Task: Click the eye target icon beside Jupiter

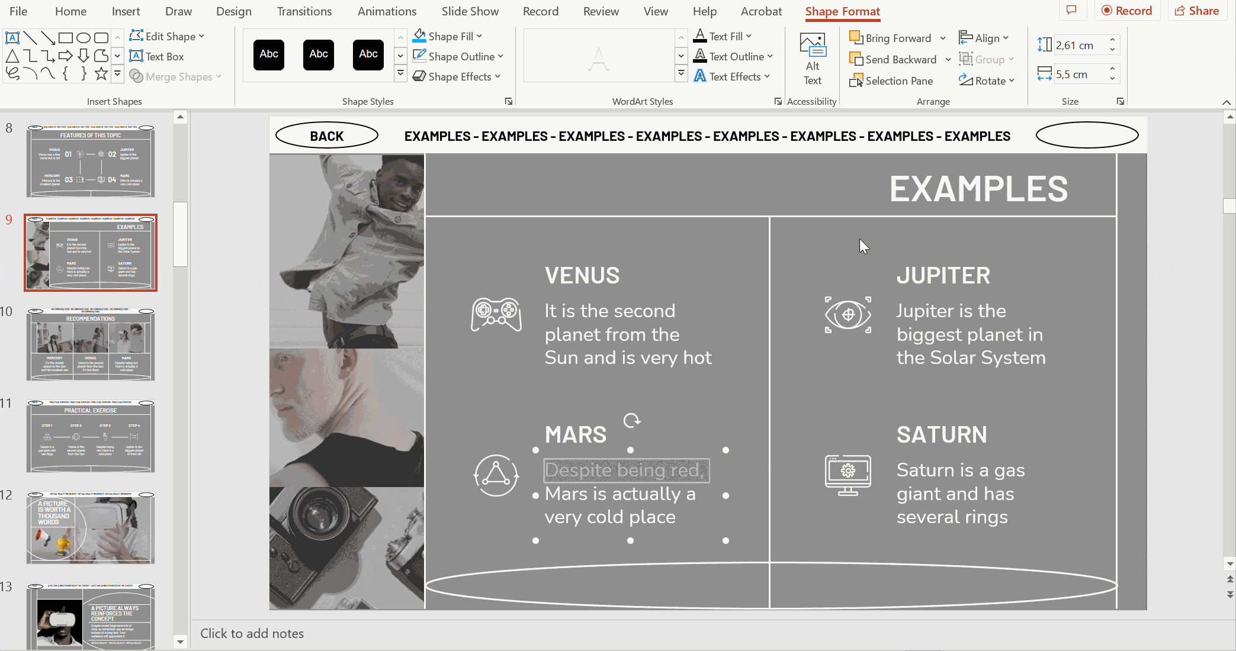Action: point(848,315)
